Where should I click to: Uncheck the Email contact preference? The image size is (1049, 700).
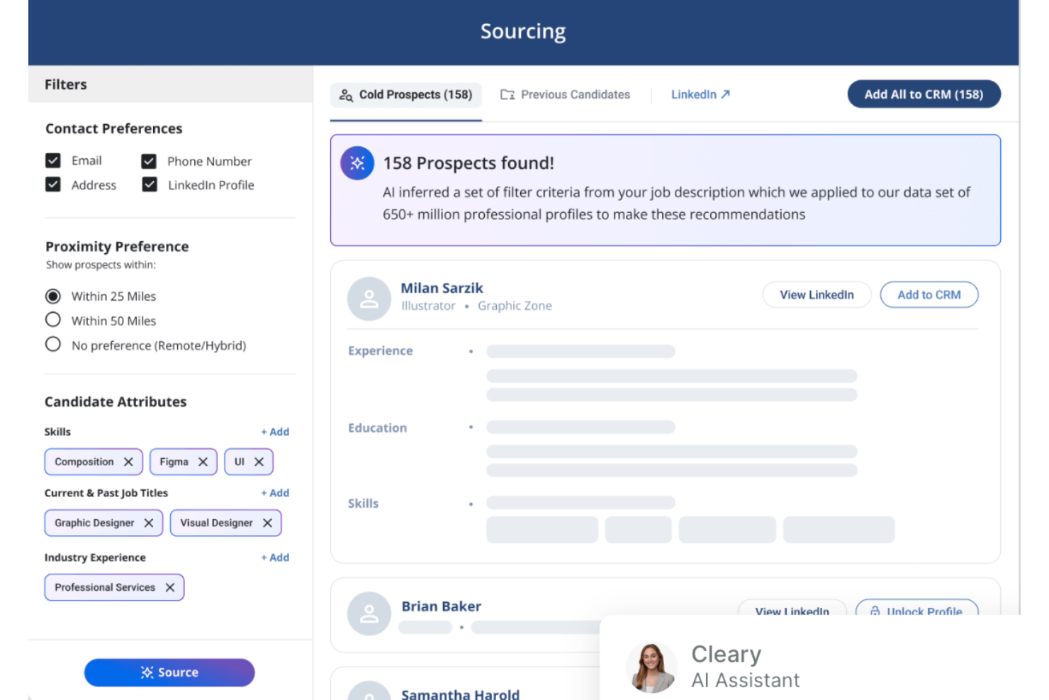click(53, 161)
